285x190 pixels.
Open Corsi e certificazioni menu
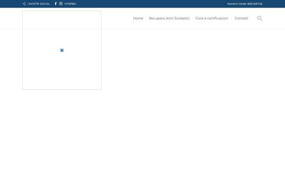[212, 18]
